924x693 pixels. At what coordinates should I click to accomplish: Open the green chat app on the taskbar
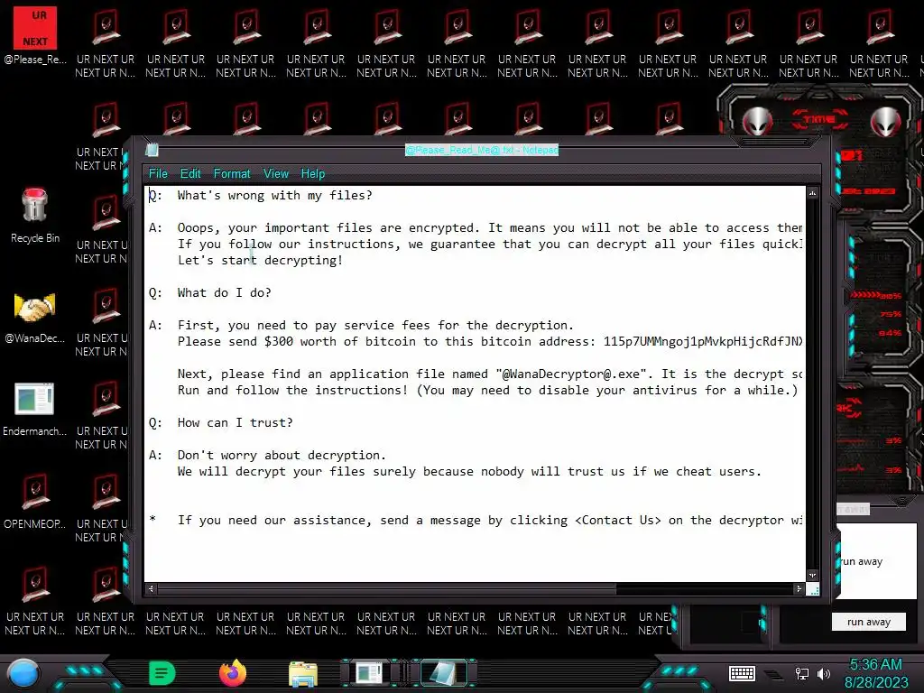tap(162, 673)
